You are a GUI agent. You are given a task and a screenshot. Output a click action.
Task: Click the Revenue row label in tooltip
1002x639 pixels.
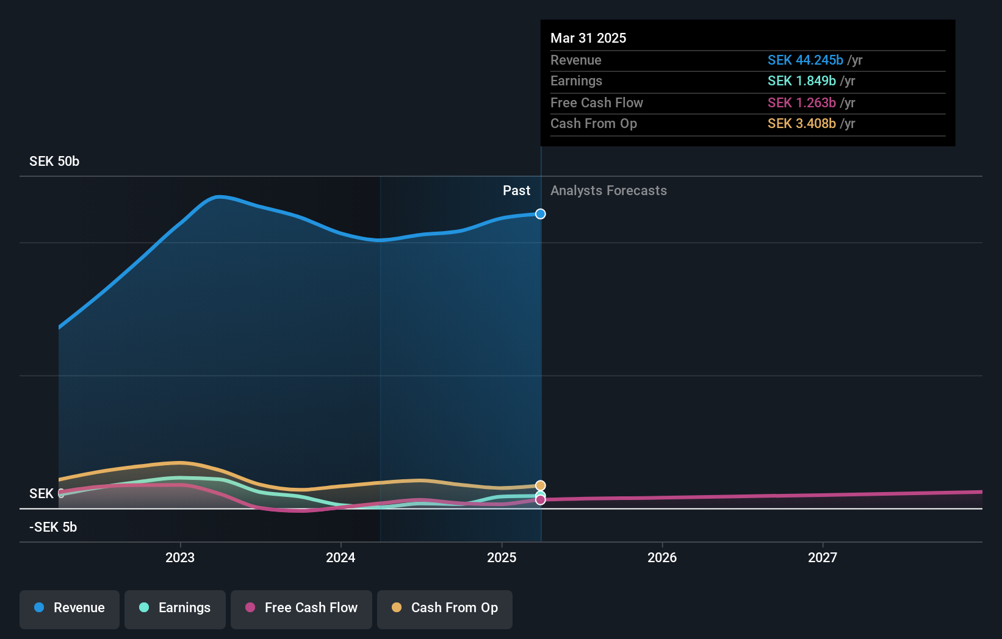pos(576,60)
